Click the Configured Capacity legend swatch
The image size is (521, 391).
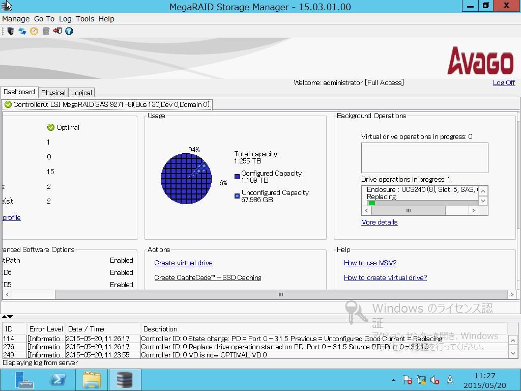(x=237, y=177)
